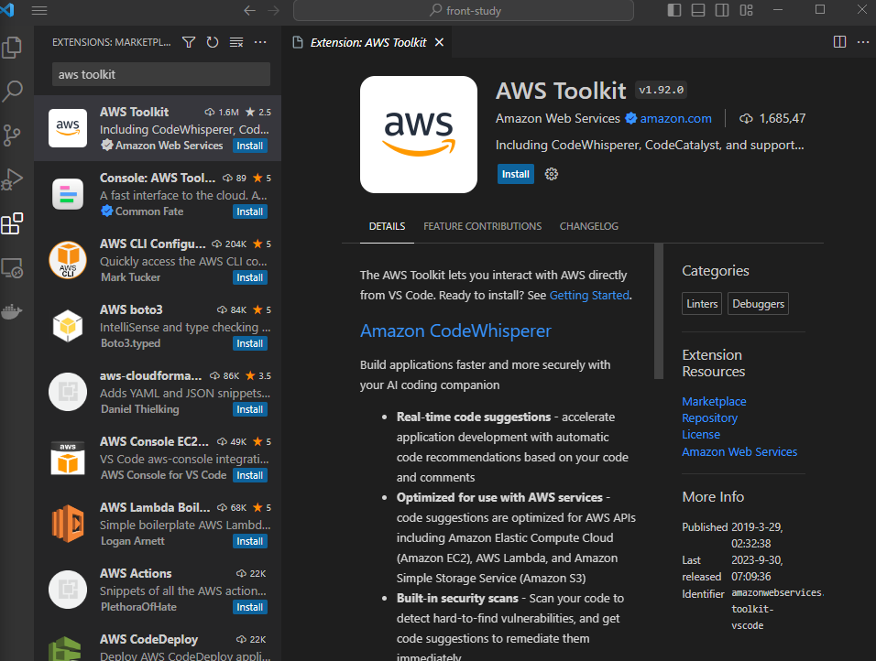Install AWS Lambda Boil... extension
This screenshot has width=876, height=661.
point(250,541)
